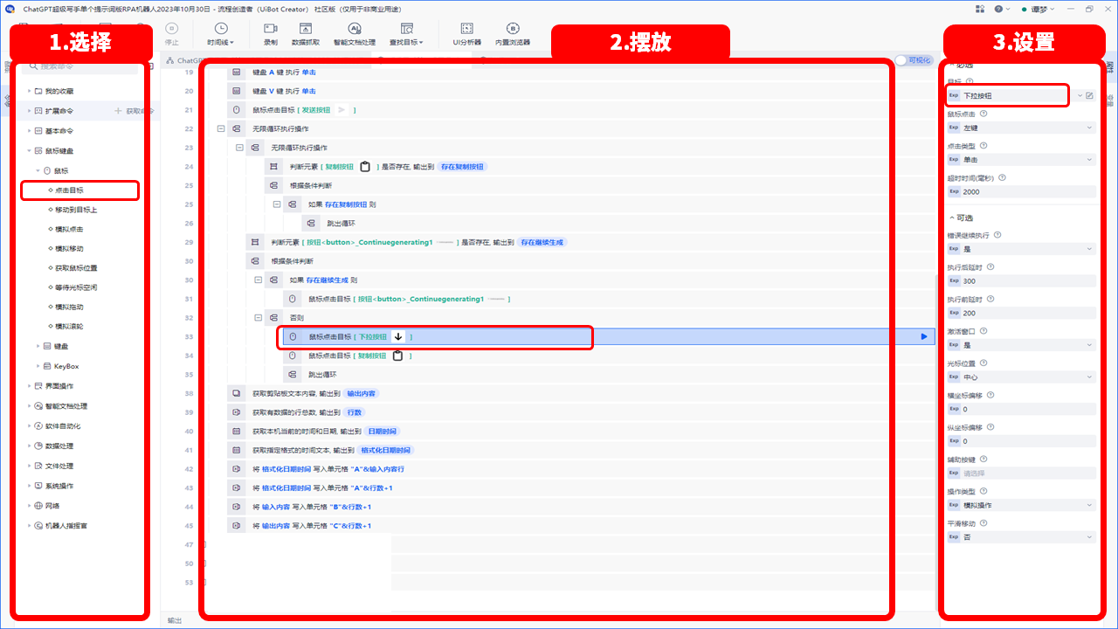
Task: Expand the 键盘 command group
Action: click(x=38, y=347)
